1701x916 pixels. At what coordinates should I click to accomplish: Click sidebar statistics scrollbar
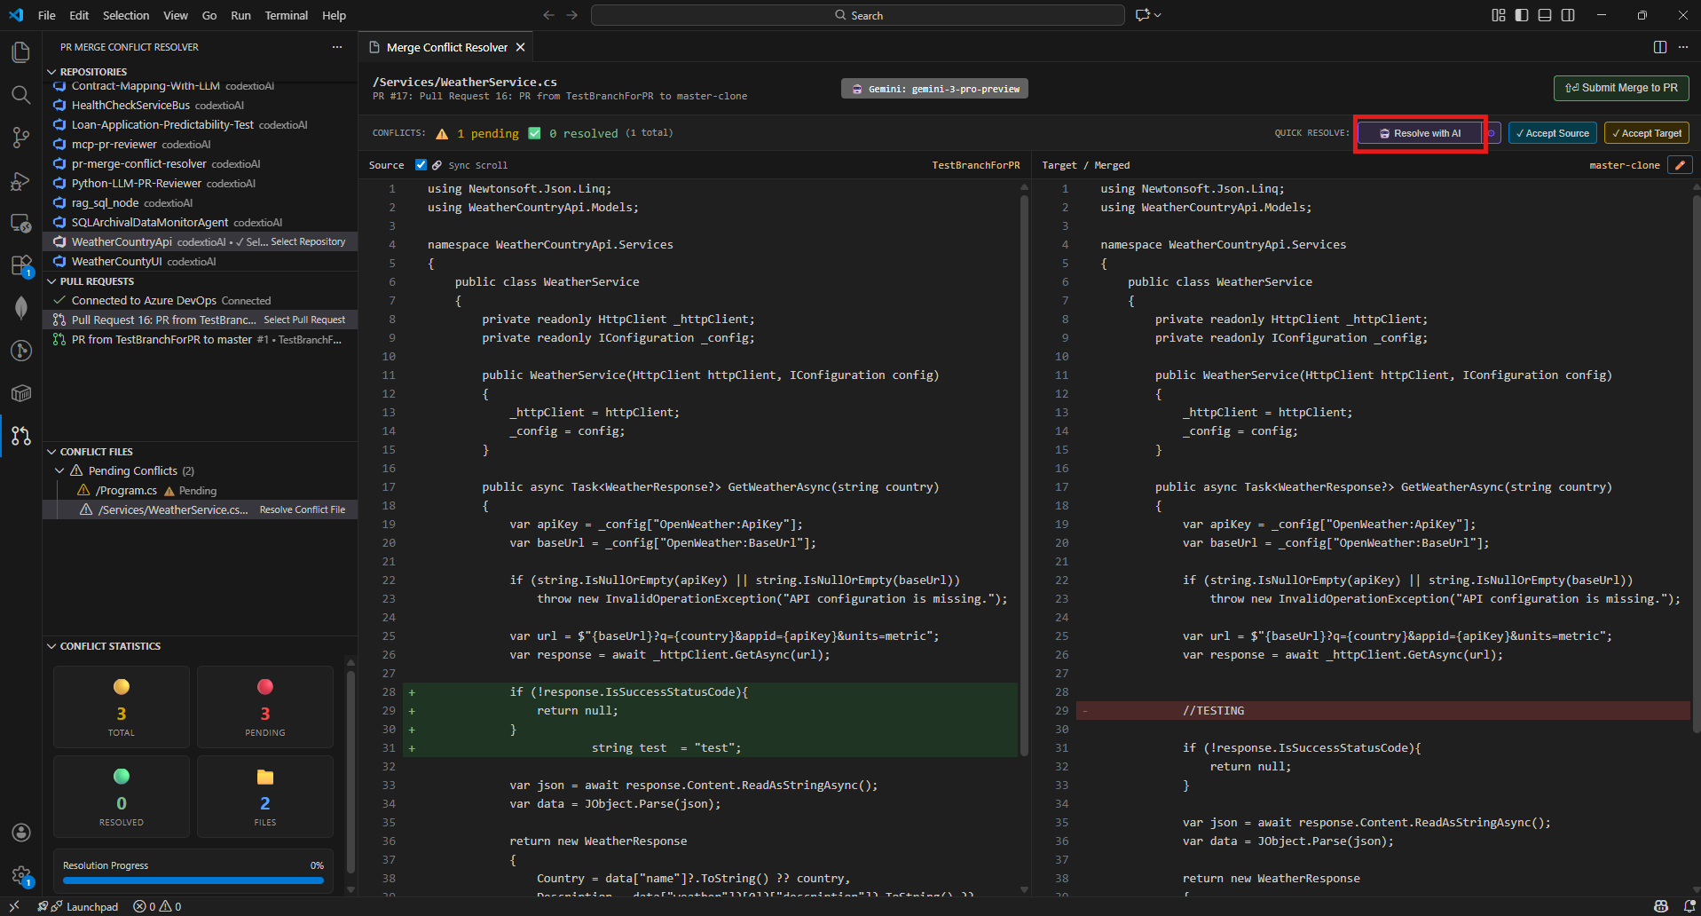[x=350, y=774]
